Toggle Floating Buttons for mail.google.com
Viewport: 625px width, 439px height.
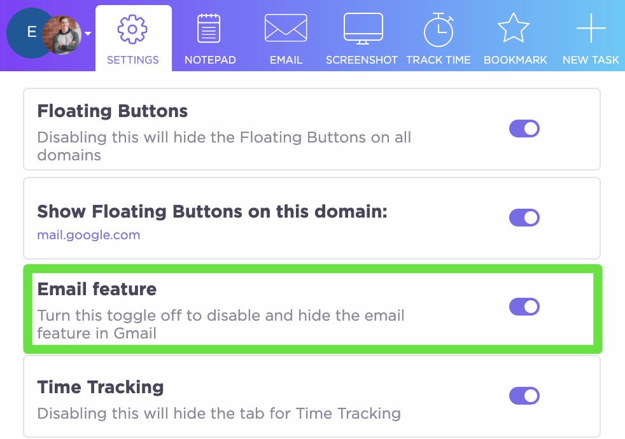tap(524, 218)
